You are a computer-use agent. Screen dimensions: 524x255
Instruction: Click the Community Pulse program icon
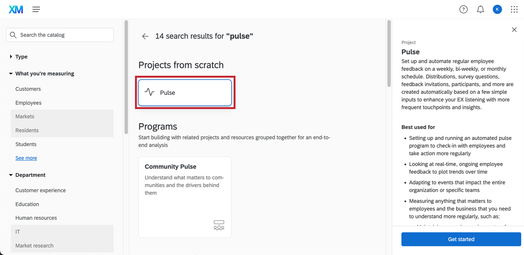(219, 225)
